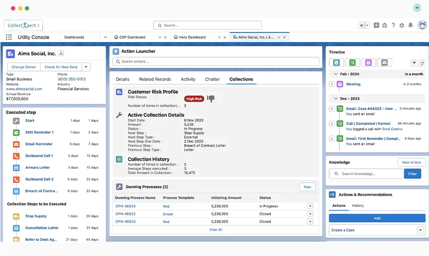This screenshot has width=429, height=256.
Task: Click the New Article button
Action: (411, 163)
